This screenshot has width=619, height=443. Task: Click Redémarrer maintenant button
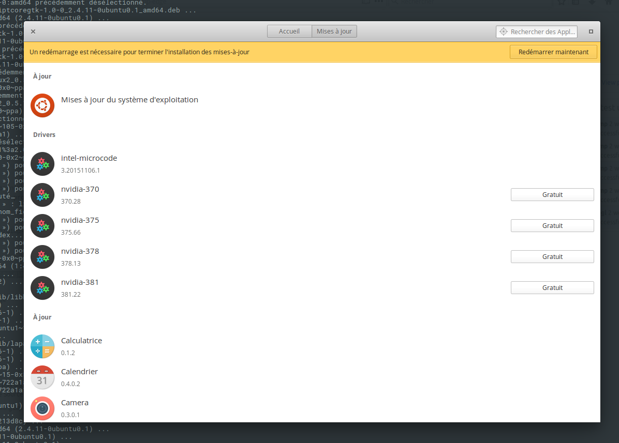coord(553,52)
